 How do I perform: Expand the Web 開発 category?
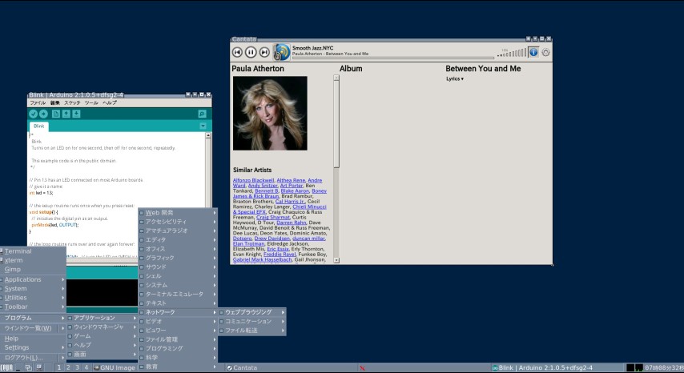point(178,213)
